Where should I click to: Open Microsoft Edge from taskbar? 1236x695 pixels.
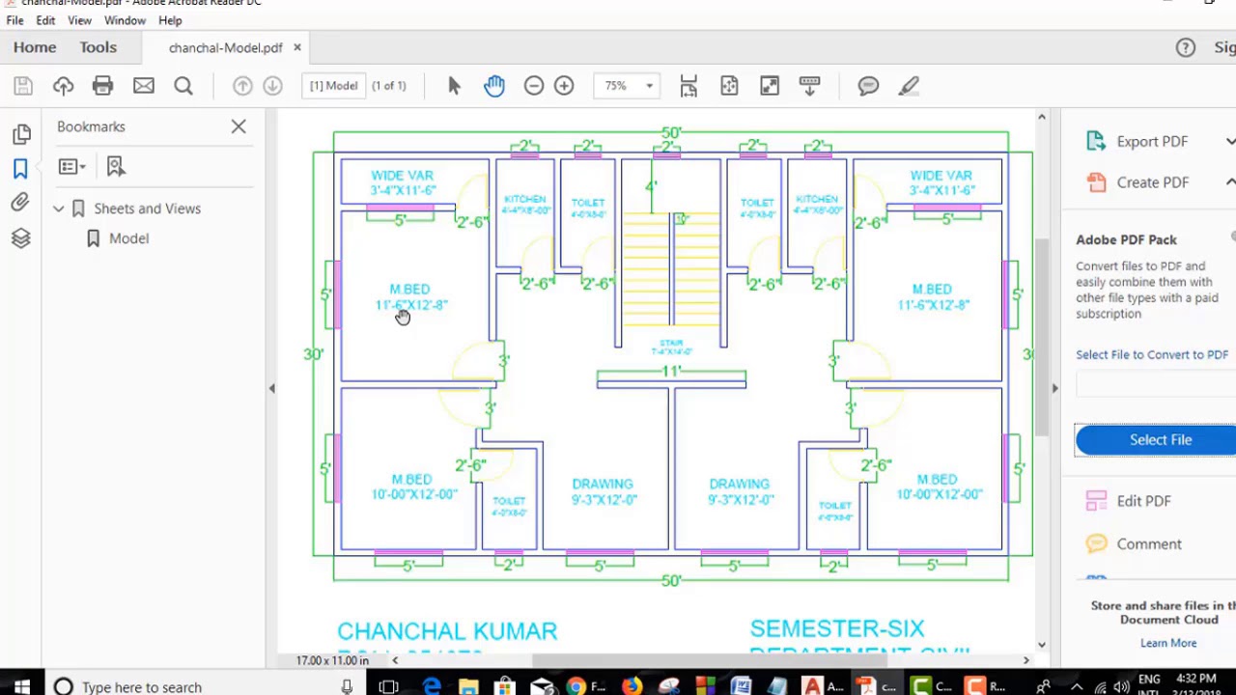432,686
